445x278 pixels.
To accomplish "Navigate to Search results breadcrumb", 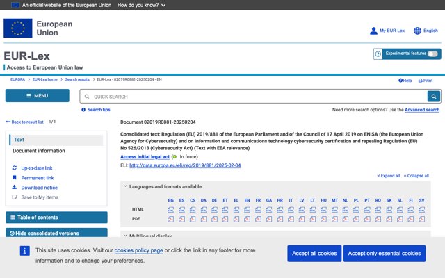I will pyautogui.click(x=77, y=79).
